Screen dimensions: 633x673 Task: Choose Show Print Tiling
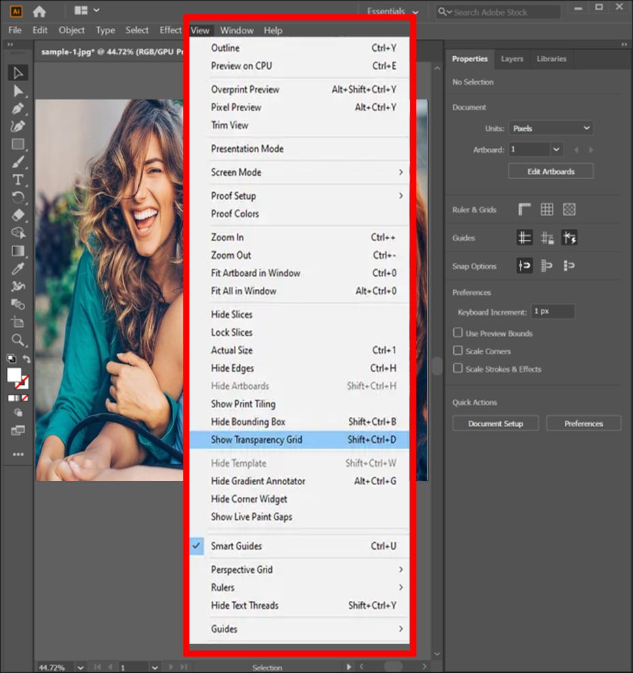(x=299, y=404)
